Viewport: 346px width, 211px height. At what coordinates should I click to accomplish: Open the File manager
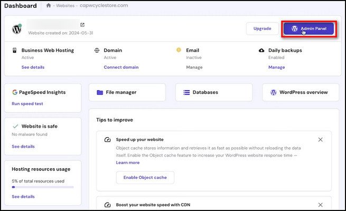(x=127, y=92)
